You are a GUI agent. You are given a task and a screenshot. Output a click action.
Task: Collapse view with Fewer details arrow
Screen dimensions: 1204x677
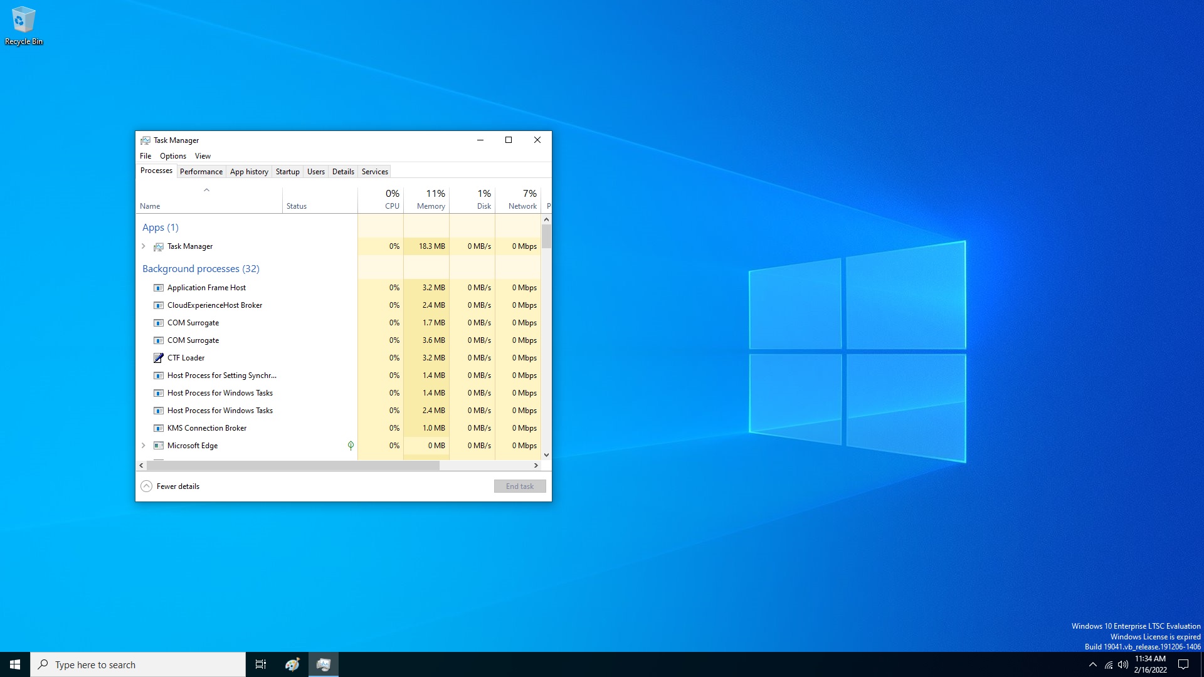146,486
